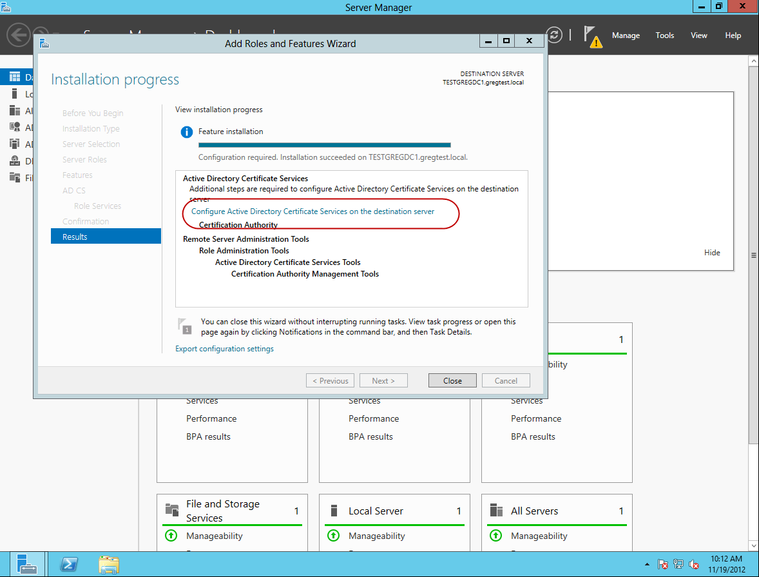Select the Results step in the wizard
Viewport: 759px width, 577px height.
[x=106, y=237]
